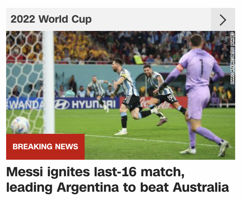The image size is (242, 200).
Task: Select the Marc Atkins/Getty Images photo credit
Action: click(x=232, y=58)
